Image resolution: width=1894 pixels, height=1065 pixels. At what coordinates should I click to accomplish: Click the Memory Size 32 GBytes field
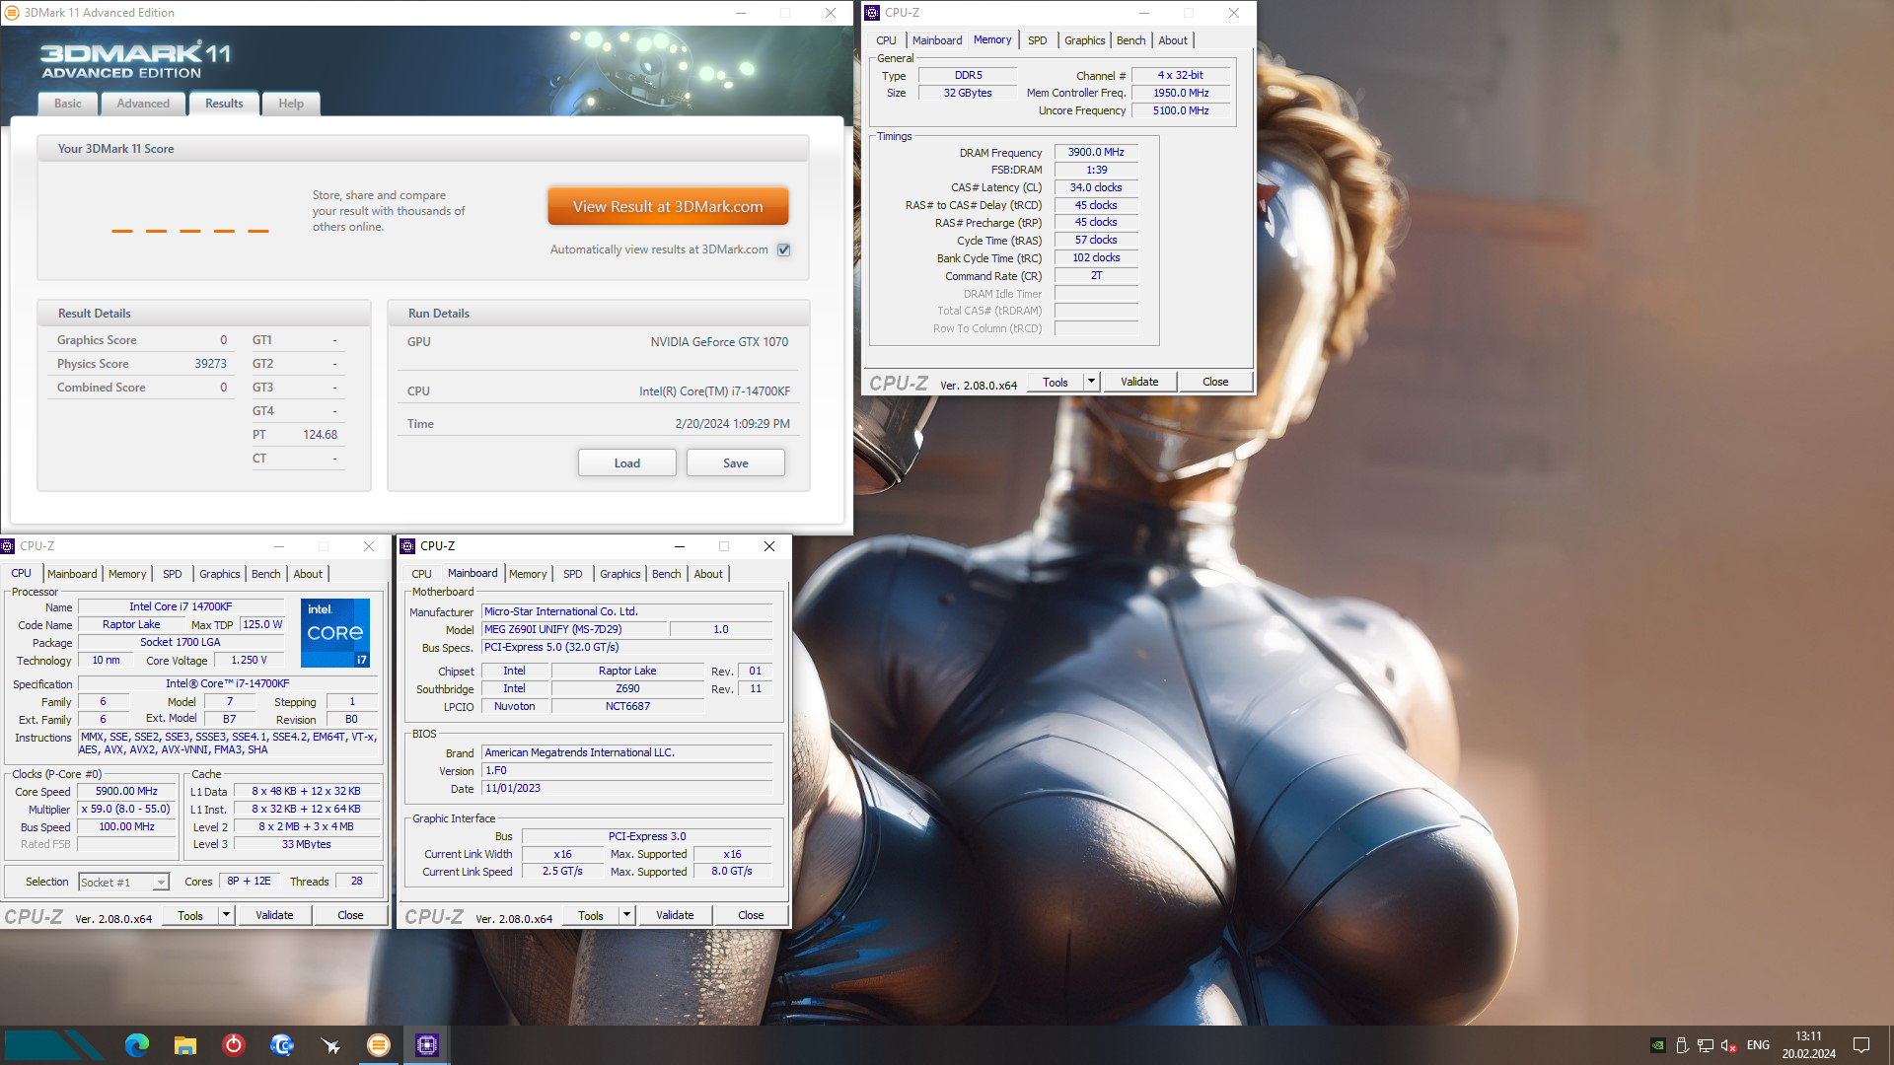(x=968, y=94)
